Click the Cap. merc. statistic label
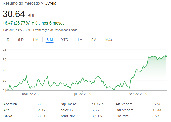171x122 pixels. pos(68,104)
